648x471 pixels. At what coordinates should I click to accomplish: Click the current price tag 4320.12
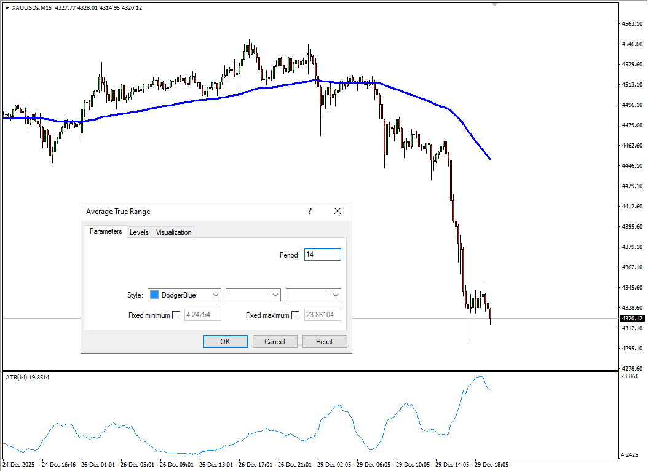click(631, 319)
